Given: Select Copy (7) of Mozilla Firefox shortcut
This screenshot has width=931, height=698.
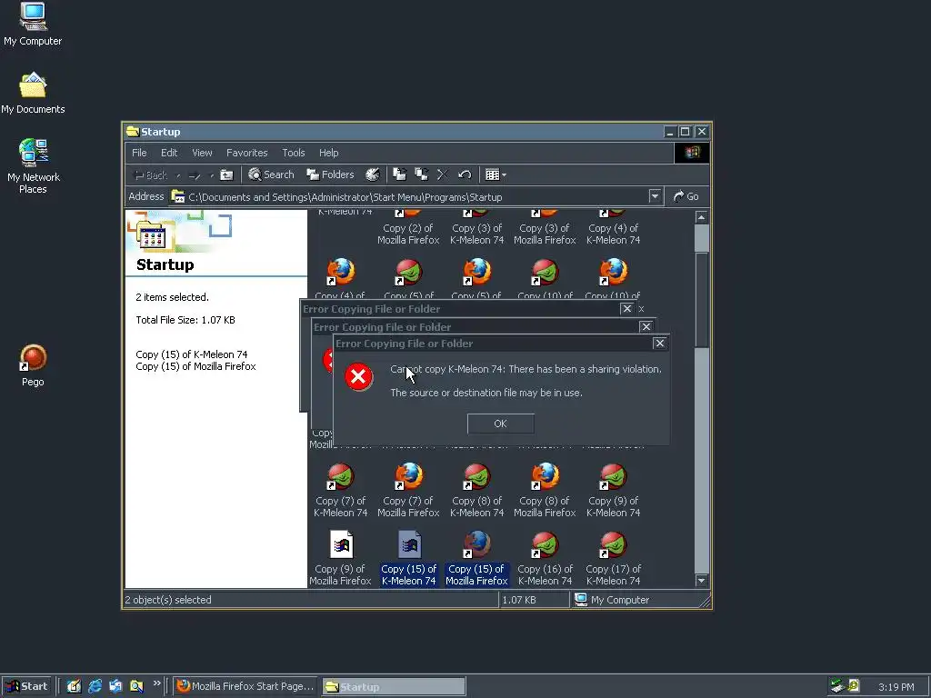Looking at the screenshot, I should click(x=408, y=491).
